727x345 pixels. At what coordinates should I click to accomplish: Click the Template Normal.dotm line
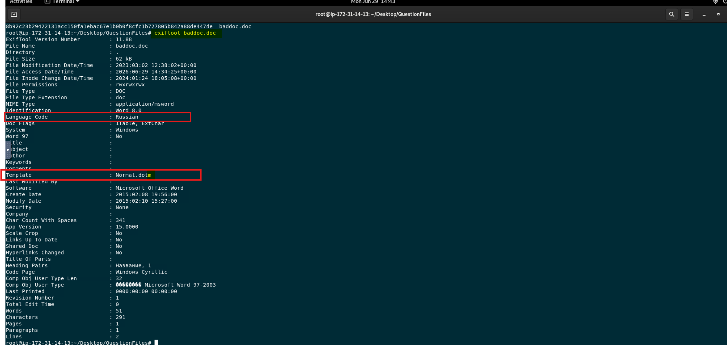101,175
